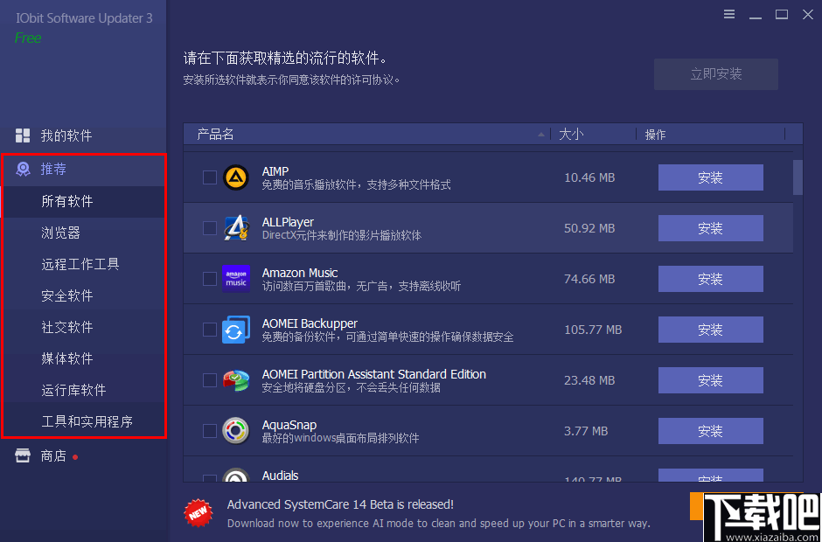This screenshot has height=542, width=822.
Task: Install AOMEI Partition Assistant with 安装 button
Action: 710,380
